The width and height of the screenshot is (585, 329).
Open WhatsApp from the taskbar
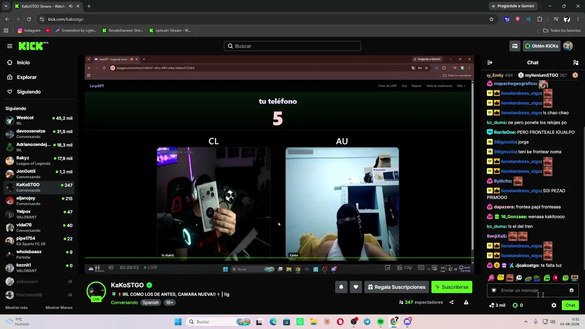pos(300,322)
